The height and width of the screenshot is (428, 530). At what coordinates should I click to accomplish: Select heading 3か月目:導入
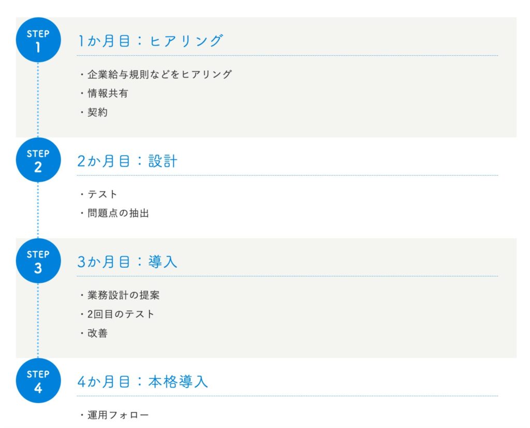[x=127, y=262]
